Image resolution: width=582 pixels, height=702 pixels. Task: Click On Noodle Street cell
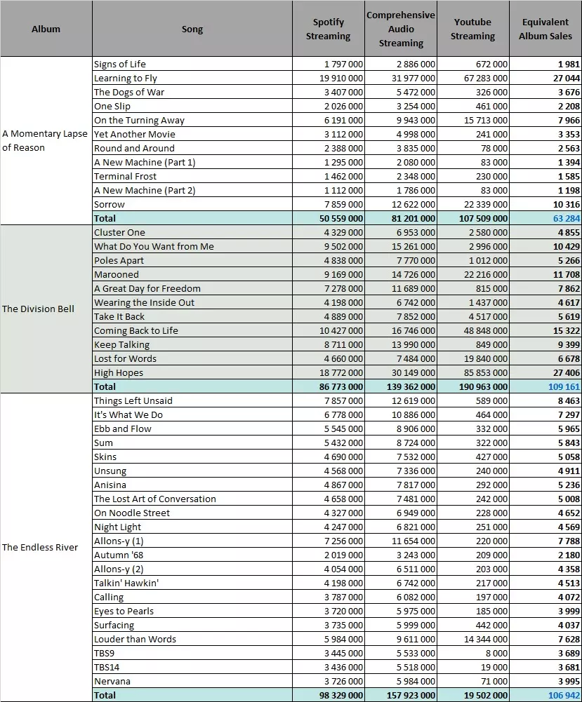(192, 513)
